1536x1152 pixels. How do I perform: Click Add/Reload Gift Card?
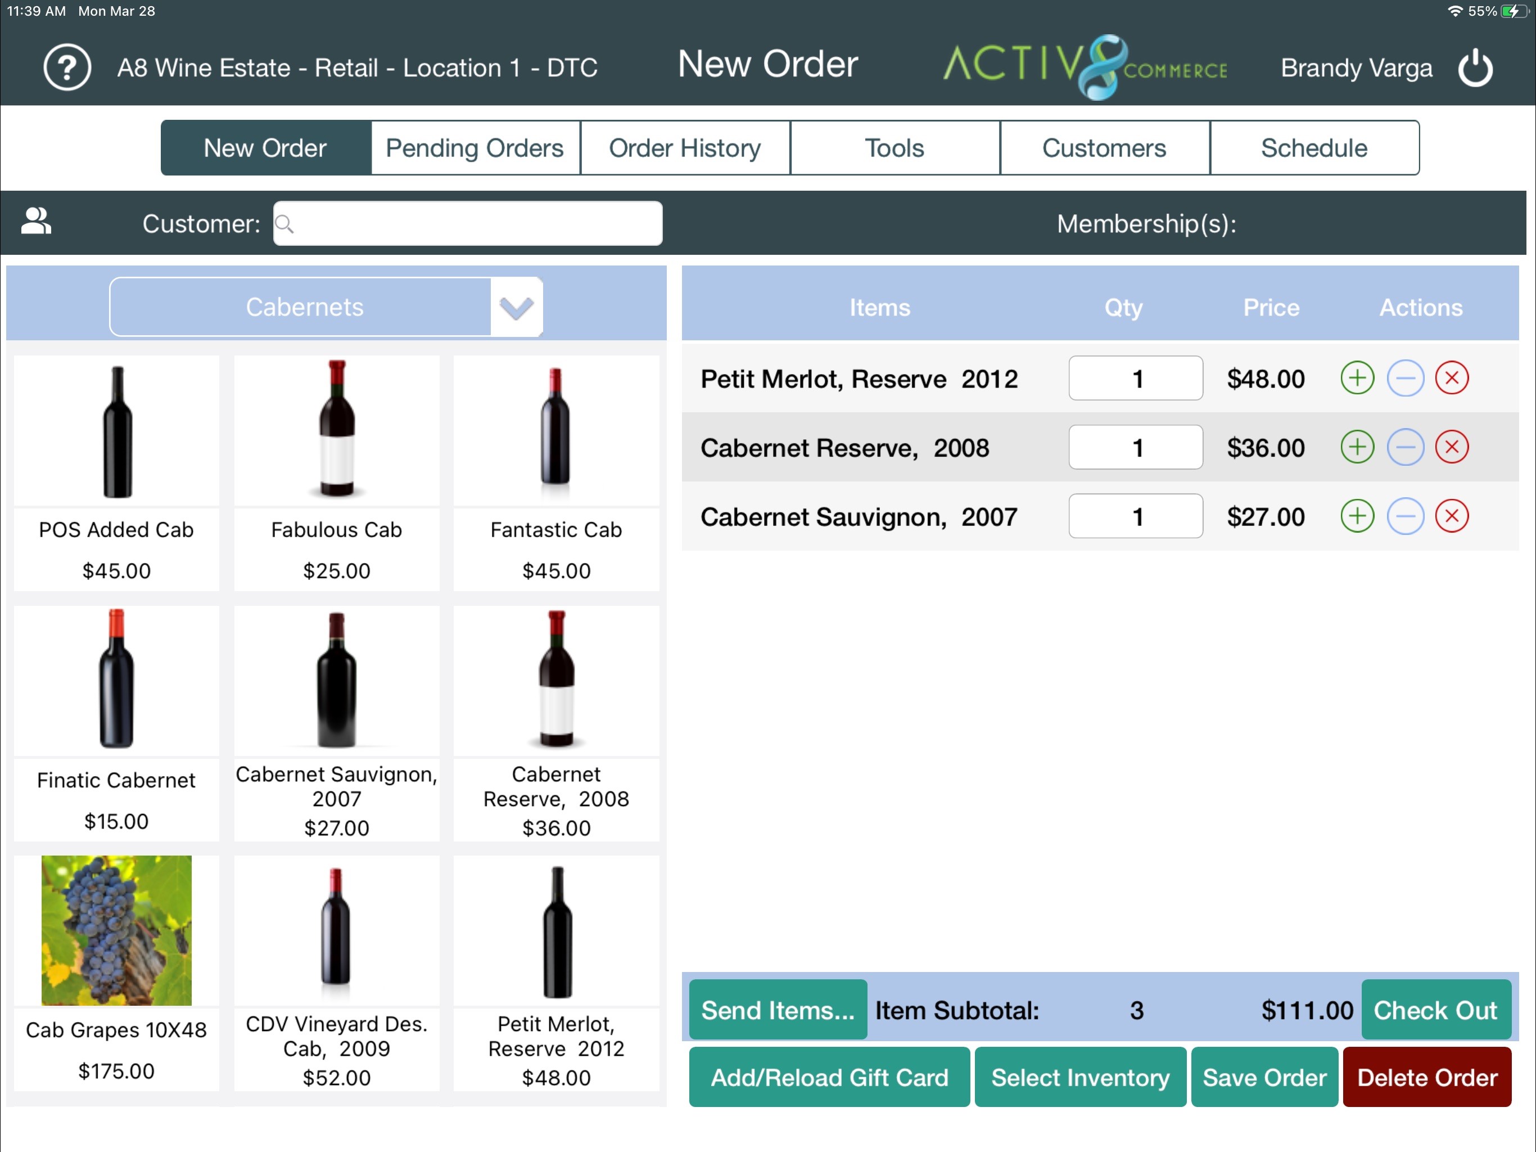pyautogui.click(x=829, y=1077)
